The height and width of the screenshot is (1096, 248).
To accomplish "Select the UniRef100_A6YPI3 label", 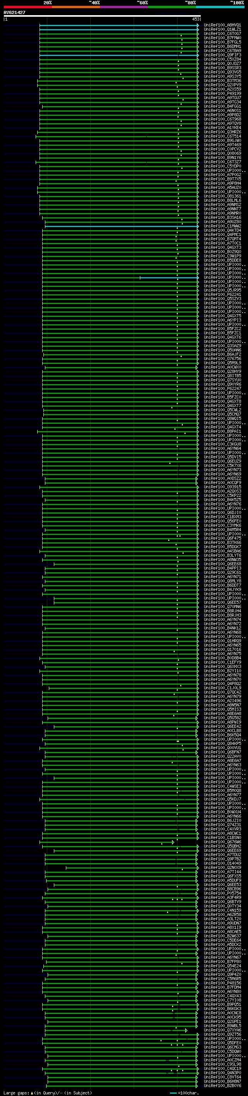I will tap(222, 320).
